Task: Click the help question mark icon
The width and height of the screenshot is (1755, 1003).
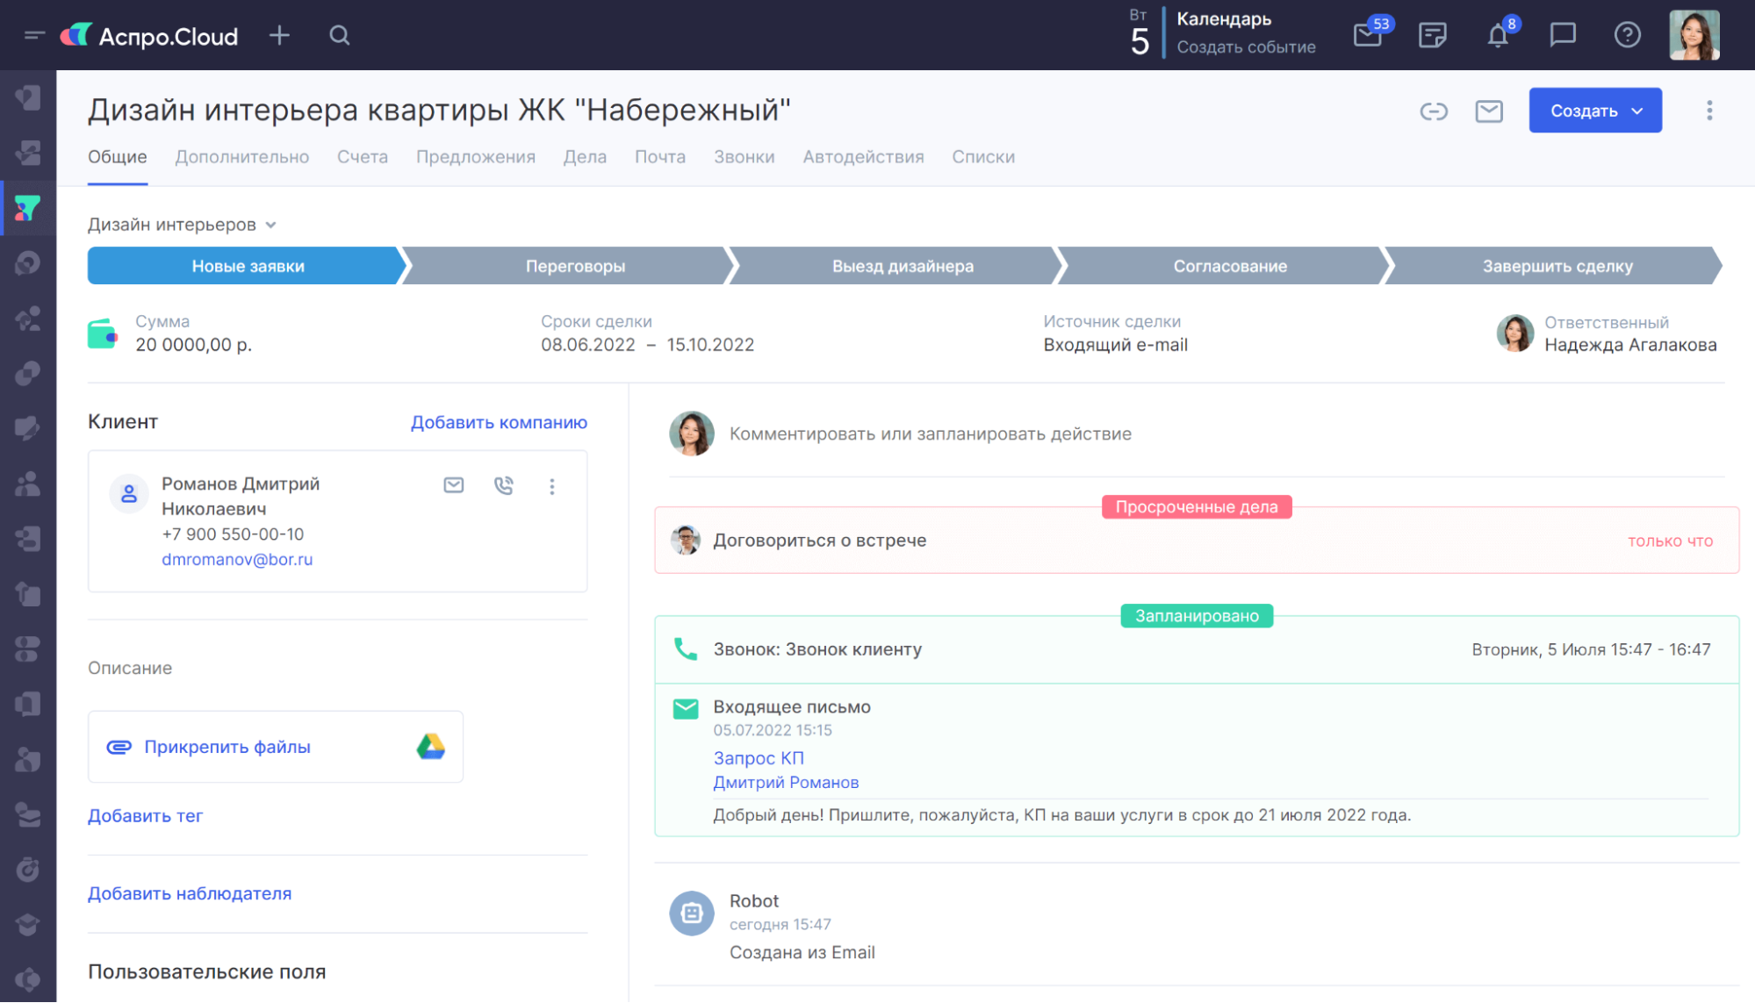Action: (x=1627, y=35)
